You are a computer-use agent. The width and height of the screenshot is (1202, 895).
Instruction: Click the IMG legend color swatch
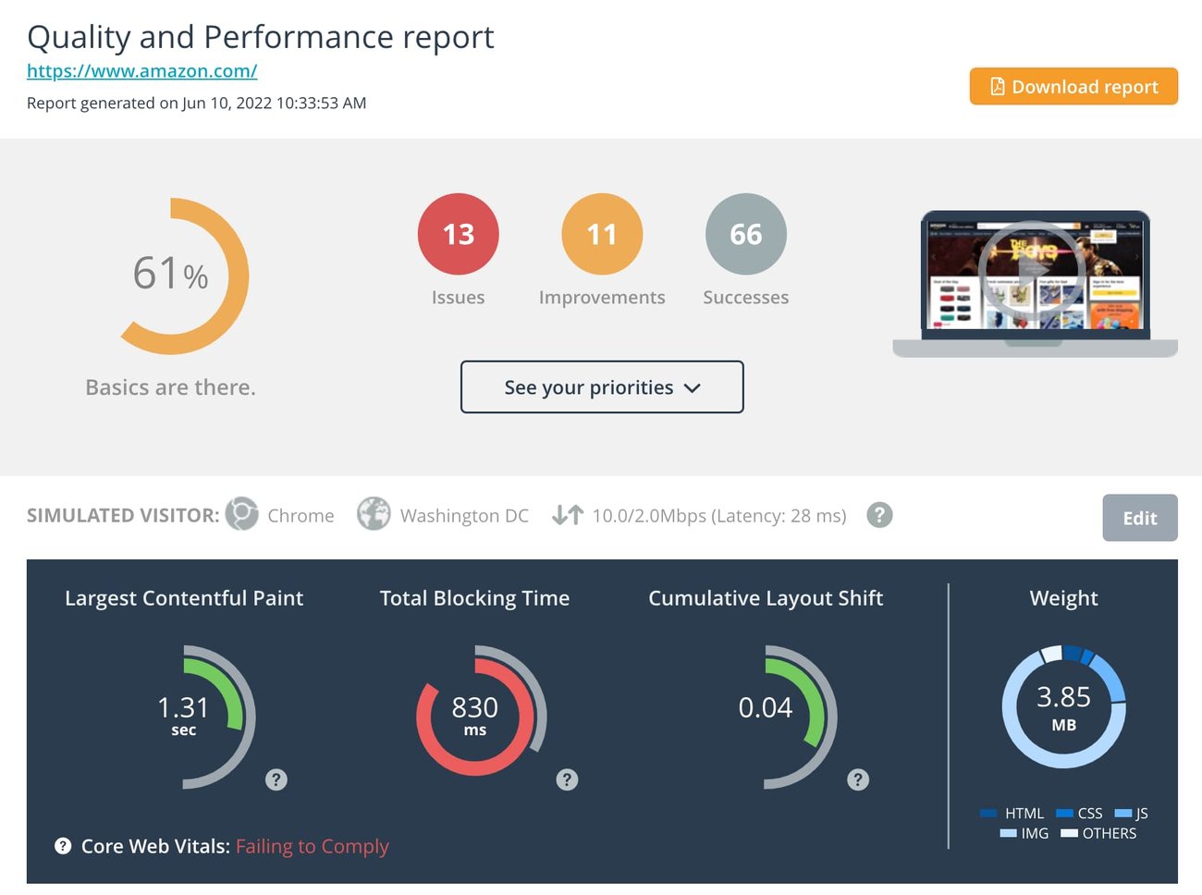click(x=1009, y=833)
